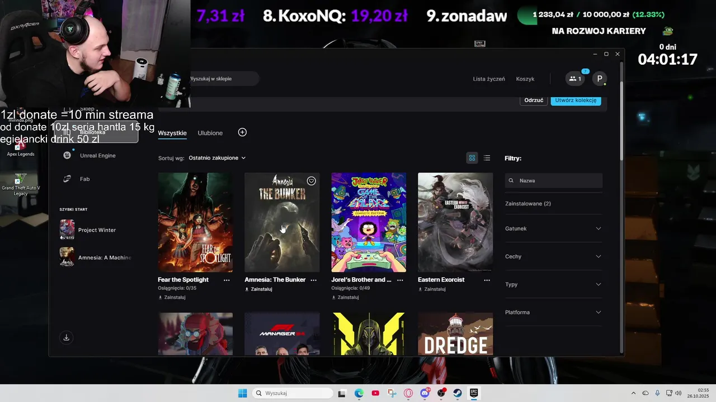Open options menu for Jorel's Brother
The height and width of the screenshot is (402, 716).
click(400, 280)
